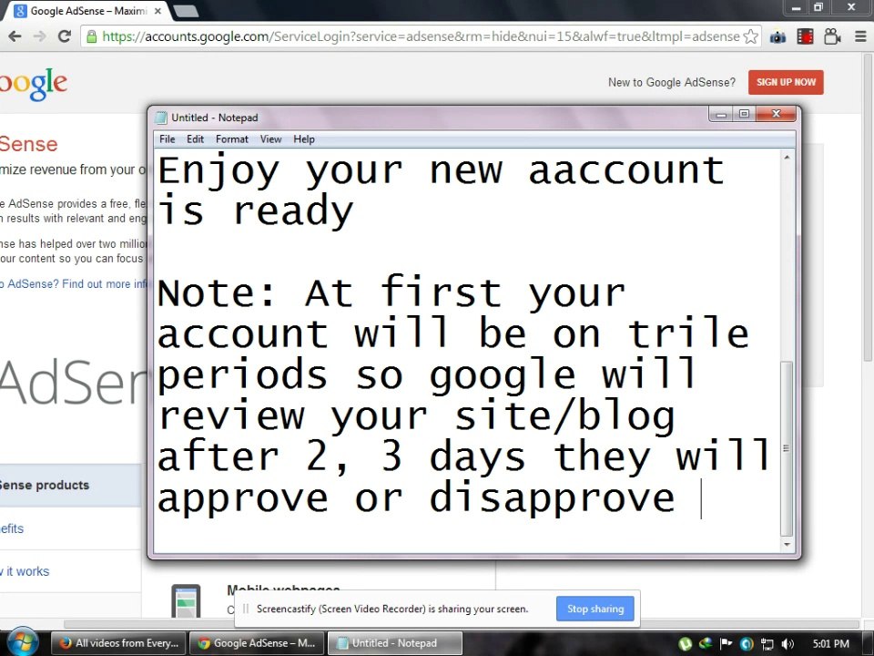
Task: Click the uTorrent tray icon
Action: coord(685,644)
